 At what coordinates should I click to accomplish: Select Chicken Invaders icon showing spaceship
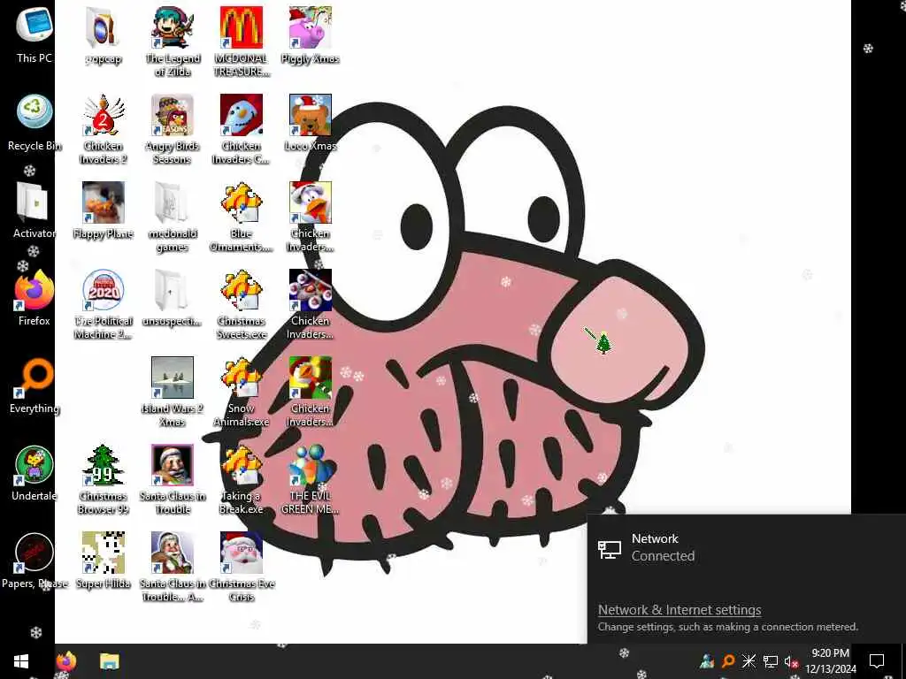(311, 290)
